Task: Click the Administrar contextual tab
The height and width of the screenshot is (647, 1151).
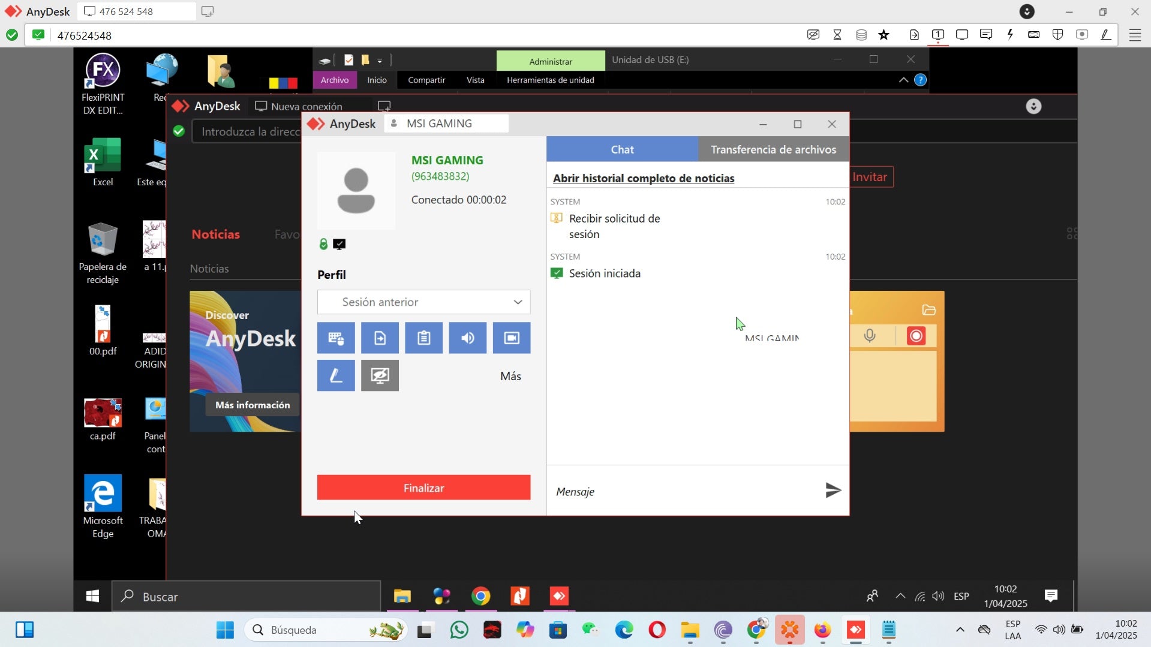Action: point(551,61)
